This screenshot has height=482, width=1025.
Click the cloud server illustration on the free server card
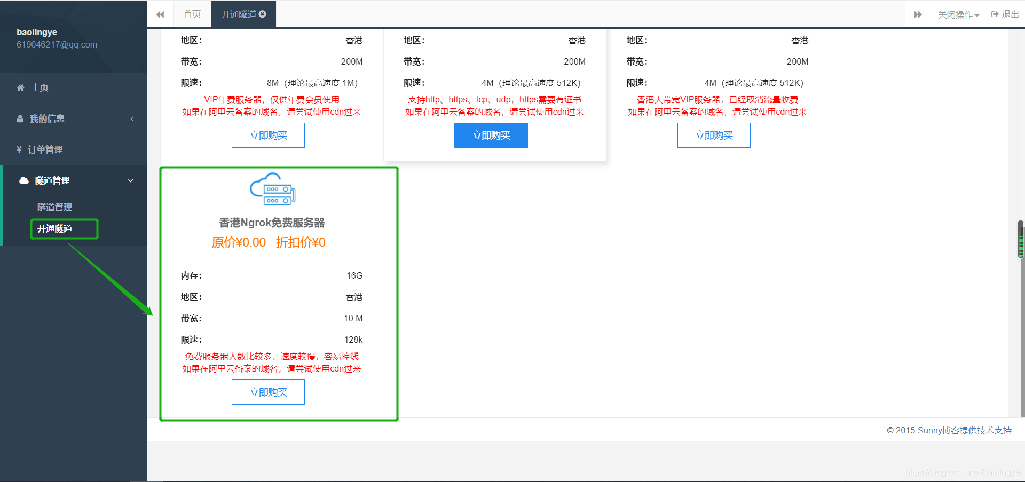(x=273, y=189)
